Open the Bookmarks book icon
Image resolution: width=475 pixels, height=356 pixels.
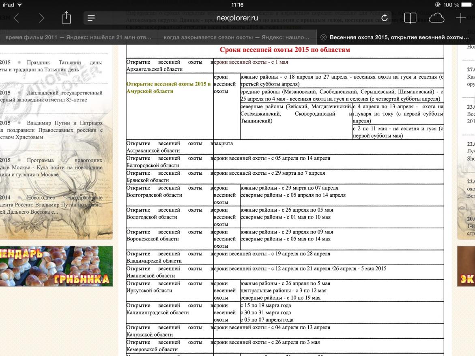[x=410, y=18]
